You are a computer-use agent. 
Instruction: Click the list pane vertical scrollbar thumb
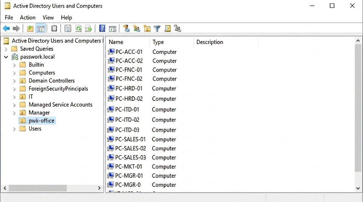(358, 108)
